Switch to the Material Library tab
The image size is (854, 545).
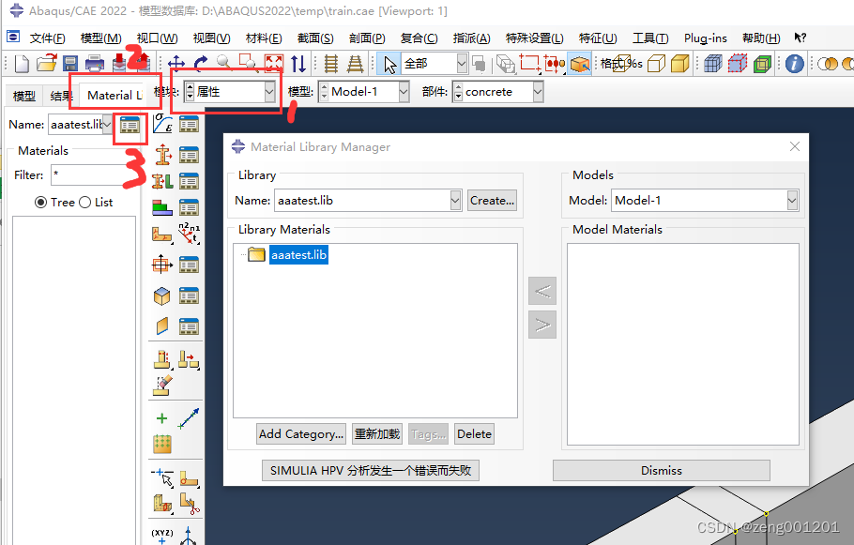click(114, 96)
